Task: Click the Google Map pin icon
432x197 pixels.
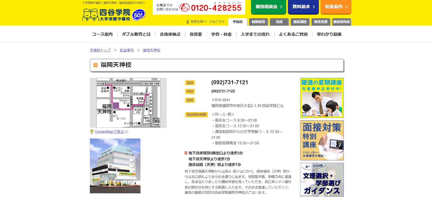Action: click(x=92, y=132)
